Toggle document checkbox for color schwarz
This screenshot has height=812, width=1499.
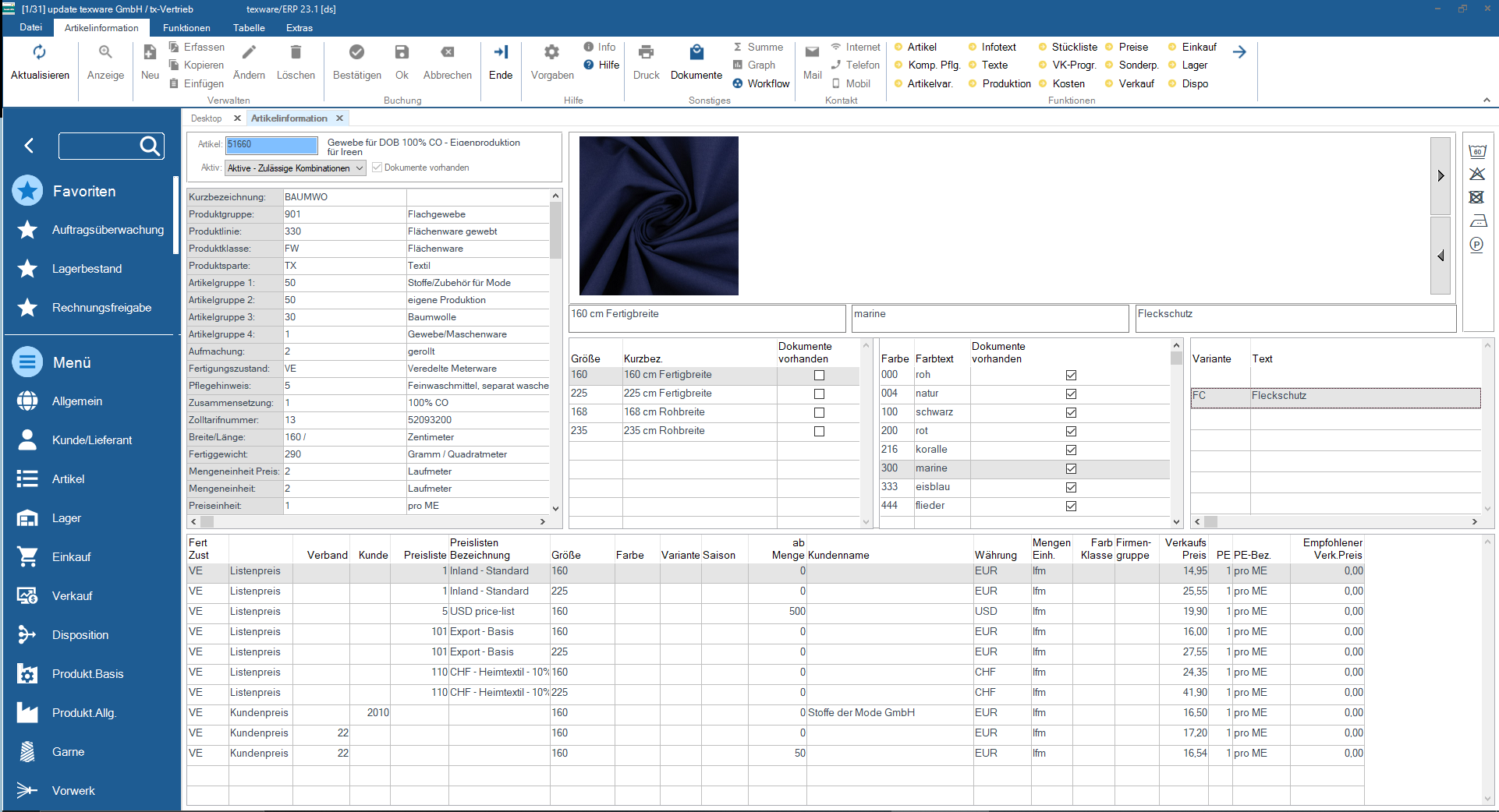click(x=1071, y=413)
